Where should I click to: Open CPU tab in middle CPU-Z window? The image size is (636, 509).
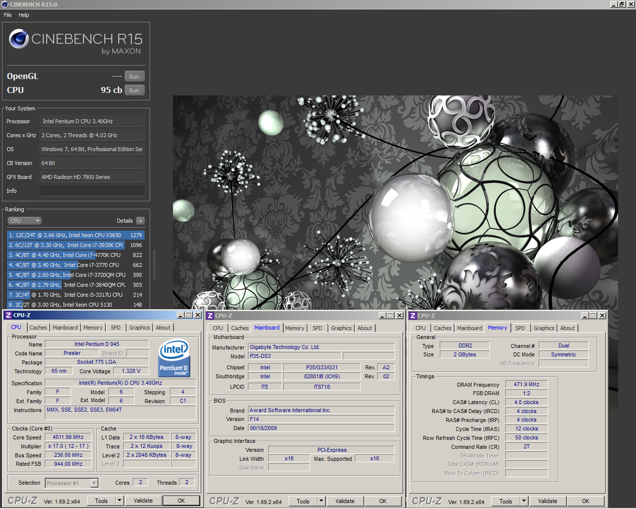pos(218,328)
